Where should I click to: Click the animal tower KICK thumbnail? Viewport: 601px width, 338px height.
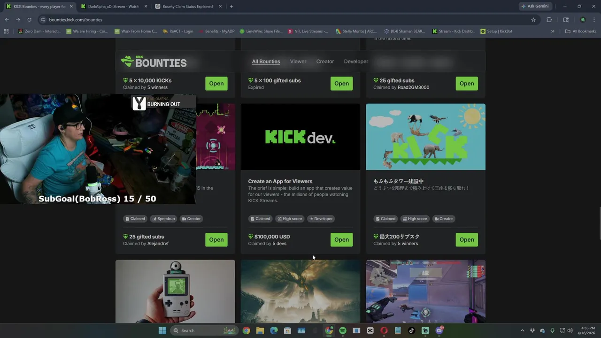click(425, 137)
